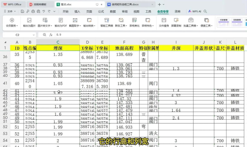Click the WPS Office home tab
Viewport: 247px width, 147px height.
tap(13, 4)
